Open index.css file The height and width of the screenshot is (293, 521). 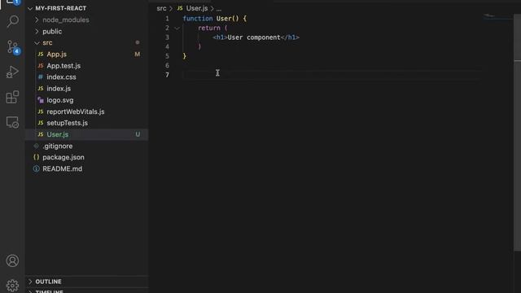tap(61, 77)
